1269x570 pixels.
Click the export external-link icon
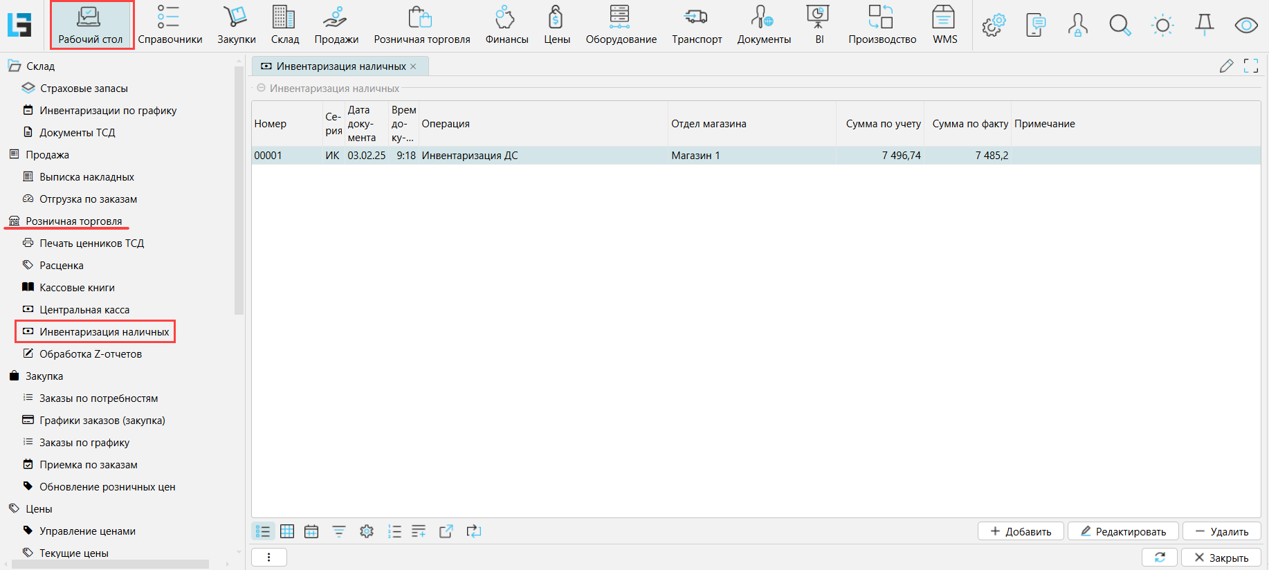coord(446,531)
